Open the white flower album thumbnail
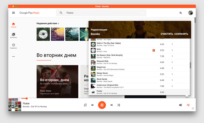Screen dimensions: 204x123 [43, 34]
